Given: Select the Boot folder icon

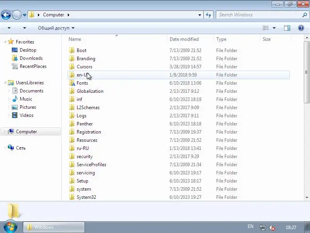Looking at the screenshot, I should click(x=72, y=50).
